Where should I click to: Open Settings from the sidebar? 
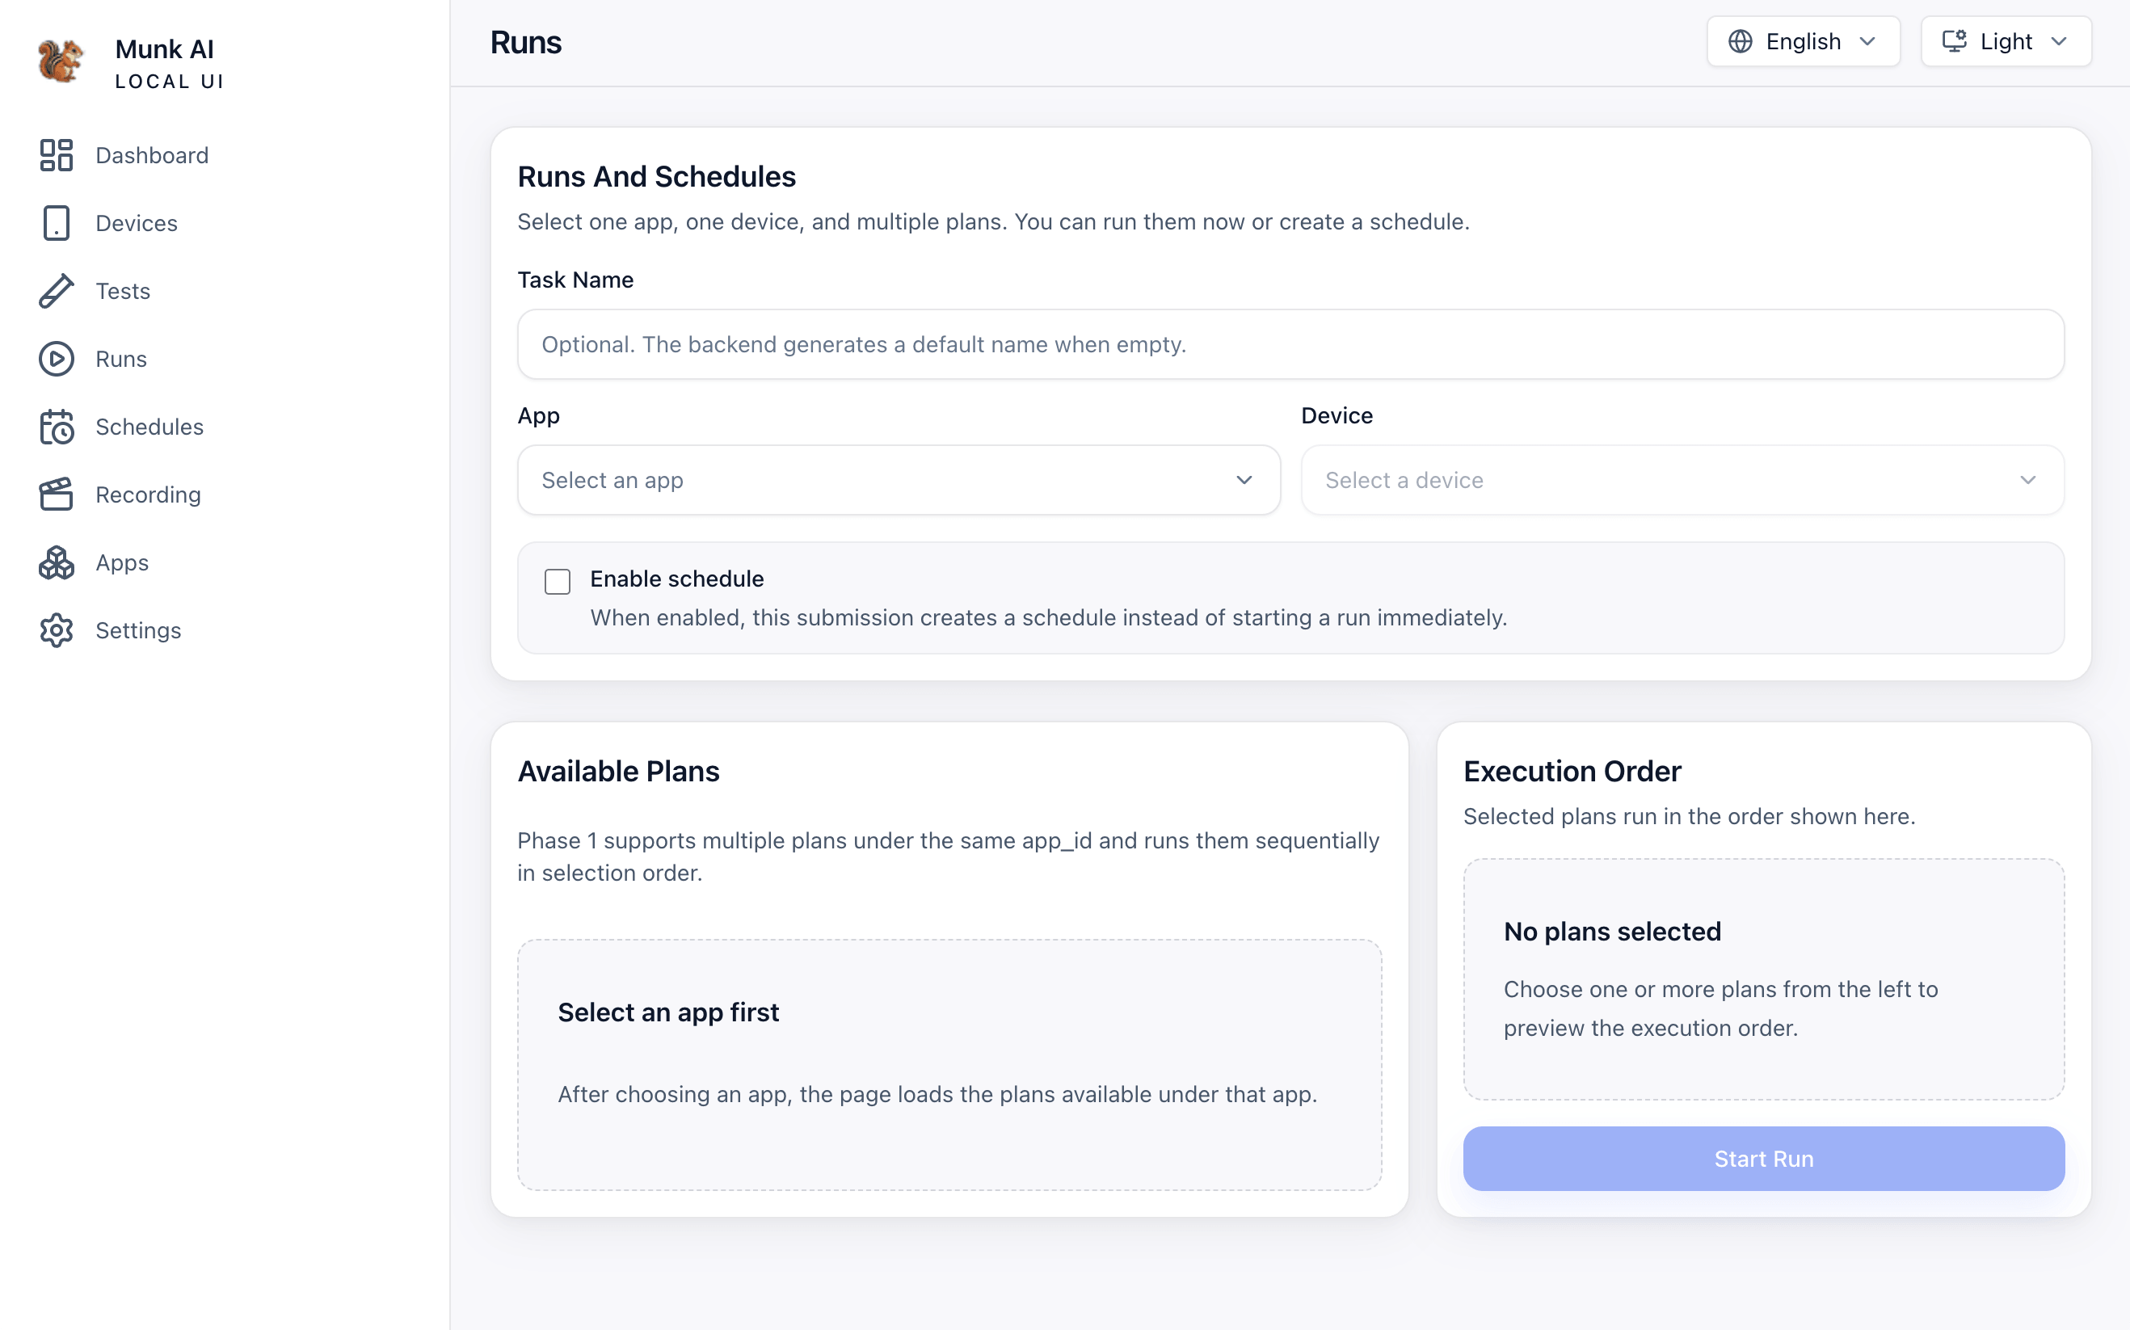[138, 631]
